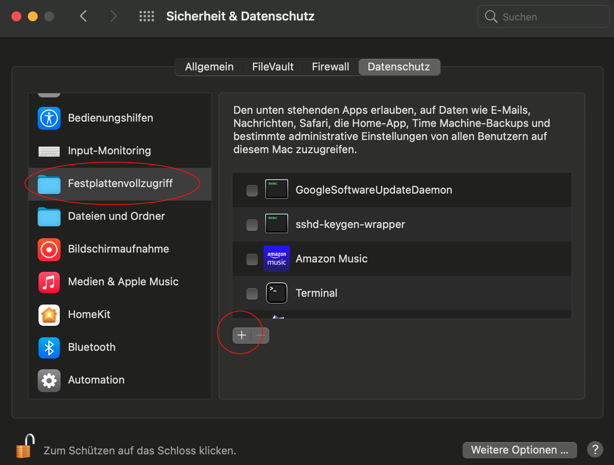Select the Input-Monitoring keyboard icon
Screen dimensions: 614x465
click(49, 151)
